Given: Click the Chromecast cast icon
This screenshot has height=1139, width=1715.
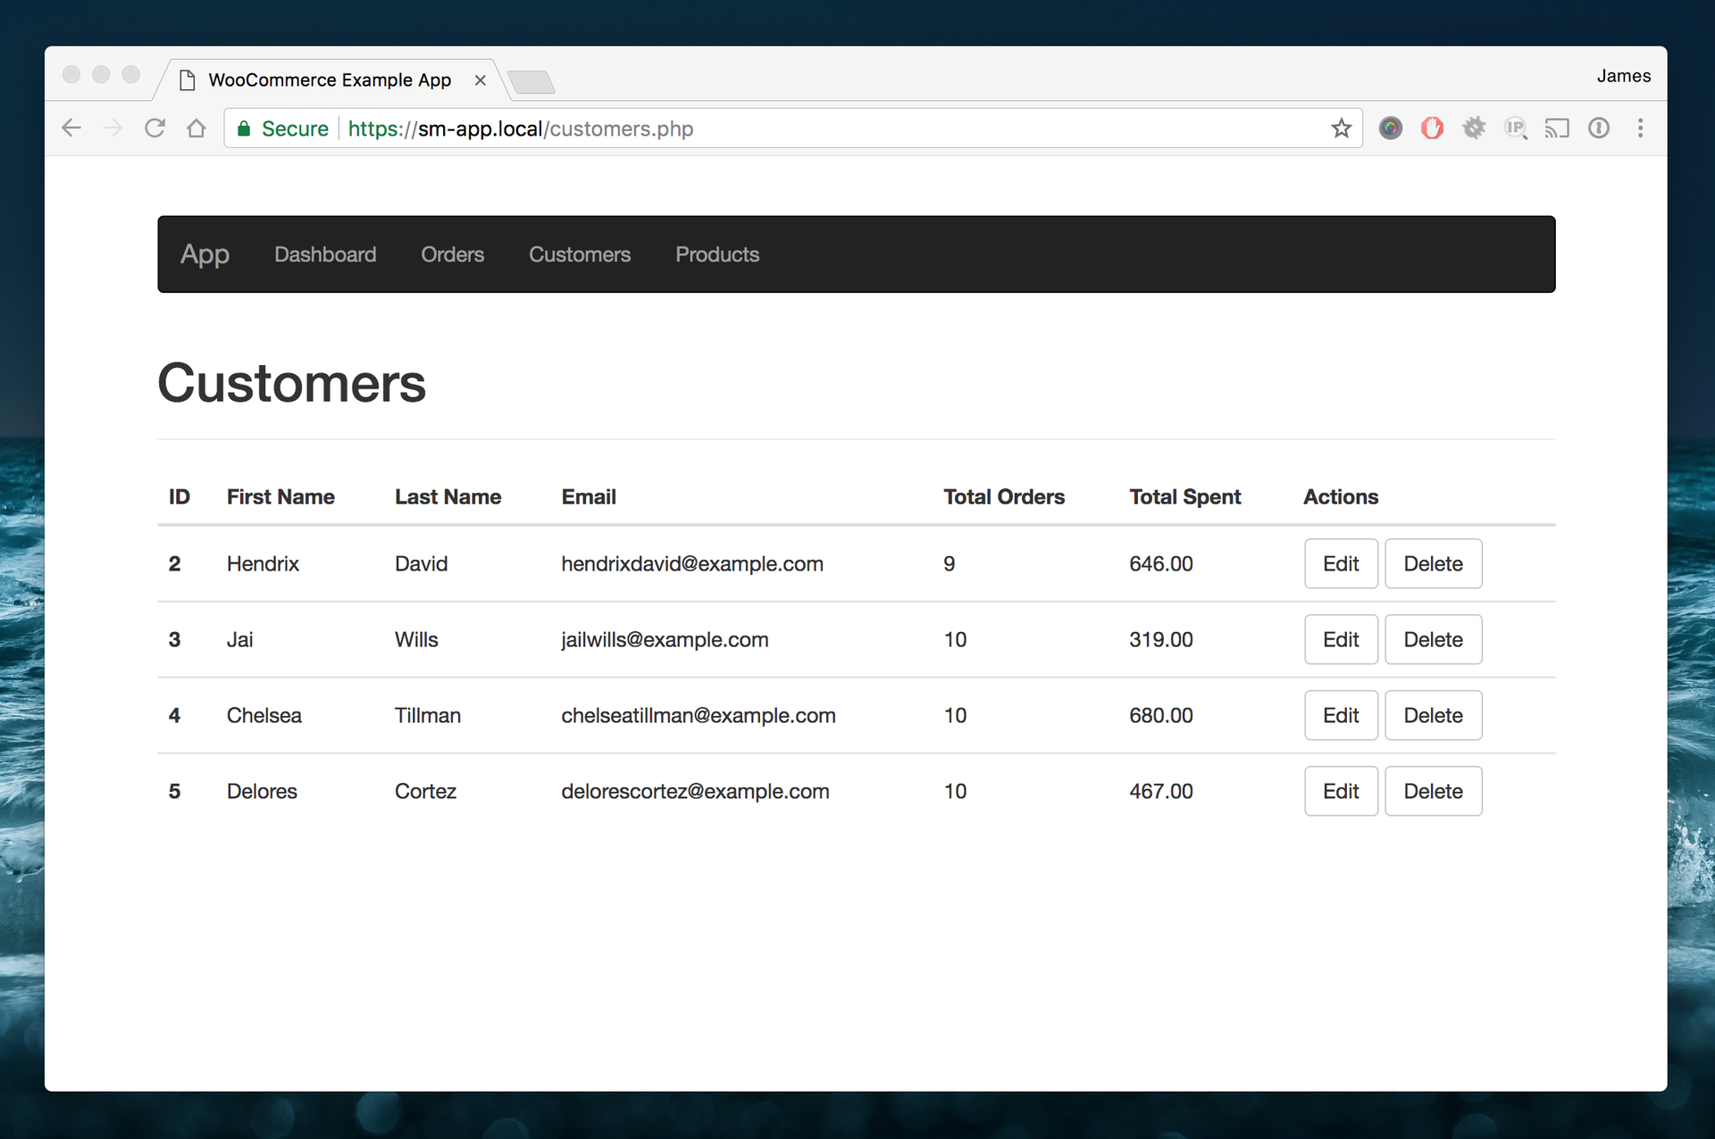Looking at the screenshot, I should click(1558, 128).
